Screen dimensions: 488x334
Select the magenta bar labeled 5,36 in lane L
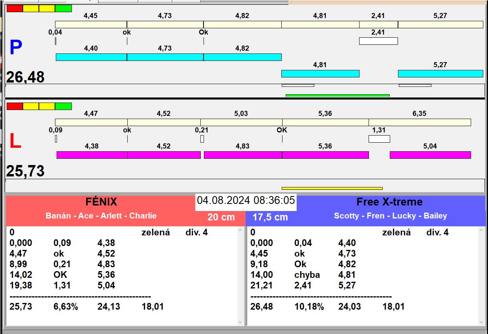click(x=325, y=155)
